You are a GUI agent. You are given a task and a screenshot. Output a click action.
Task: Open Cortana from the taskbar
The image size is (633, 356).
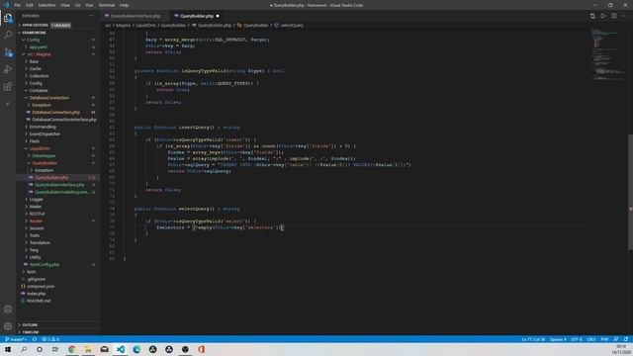pyautogui.click(x=40, y=349)
